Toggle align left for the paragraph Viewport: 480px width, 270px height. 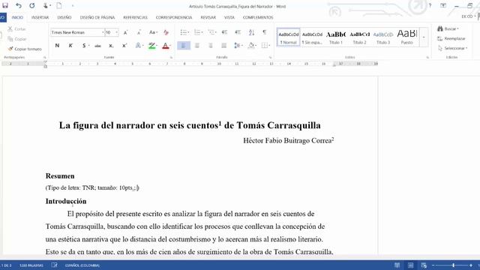(x=184, y=46)
